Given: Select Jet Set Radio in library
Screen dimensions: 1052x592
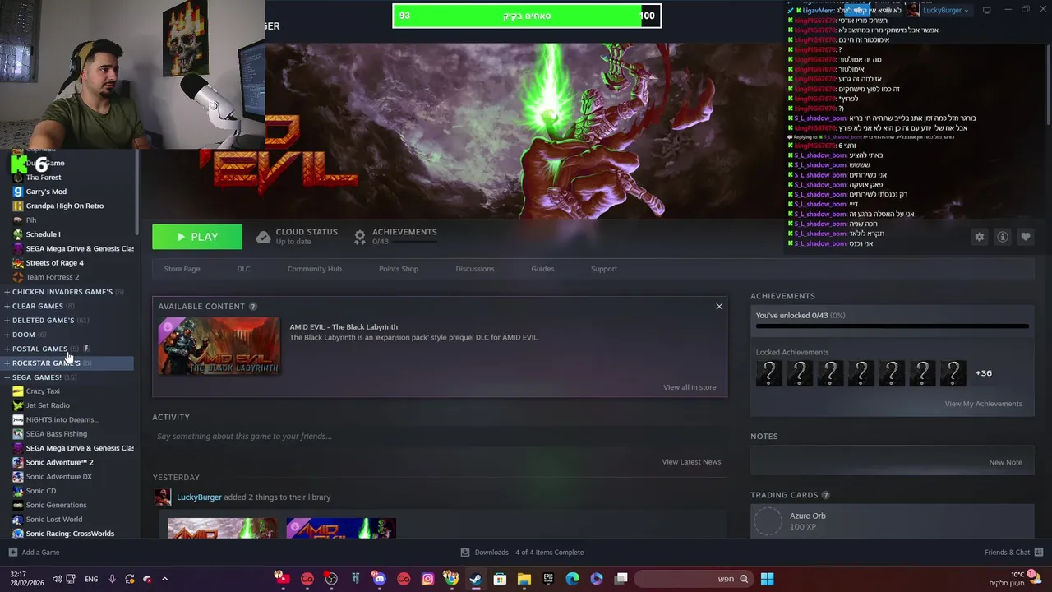Looking at the screenshot, I should pos(48,405).
